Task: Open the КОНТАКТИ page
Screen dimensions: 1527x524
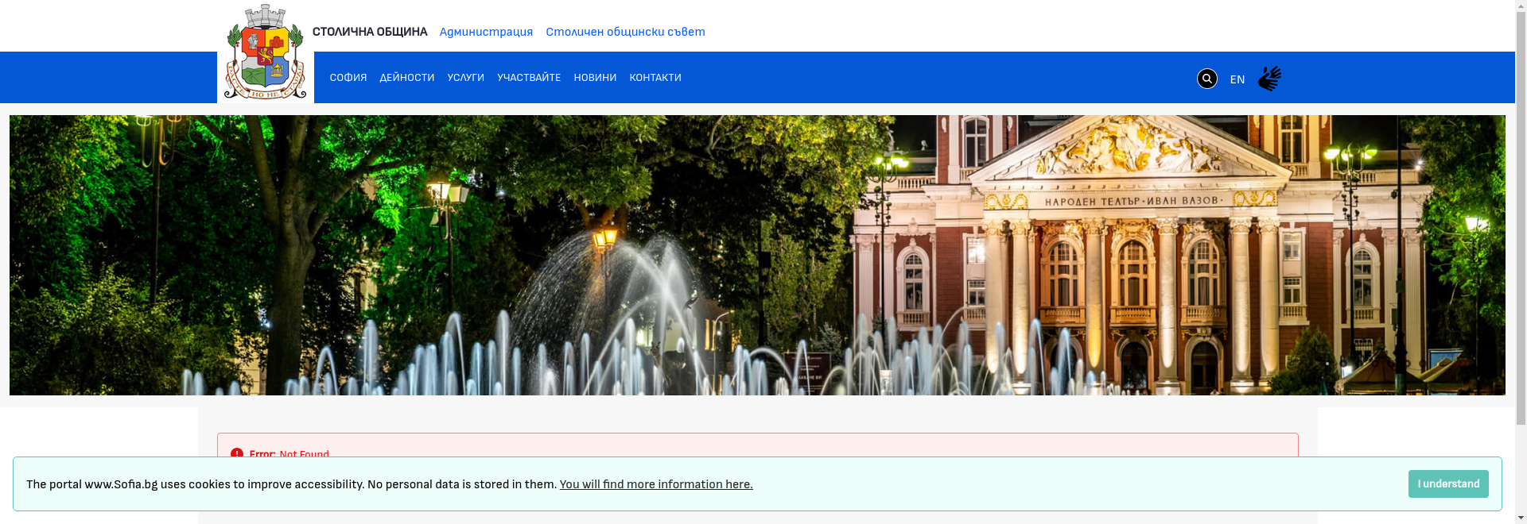Action: click(655, 78)
